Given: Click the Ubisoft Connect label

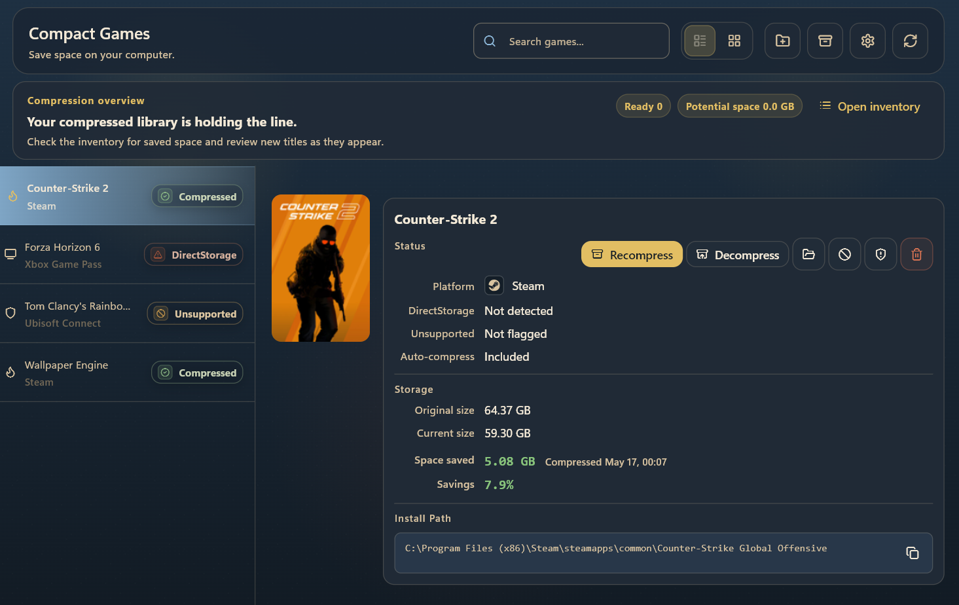Looking at the screenshot, I should click(x=63, y=323).
